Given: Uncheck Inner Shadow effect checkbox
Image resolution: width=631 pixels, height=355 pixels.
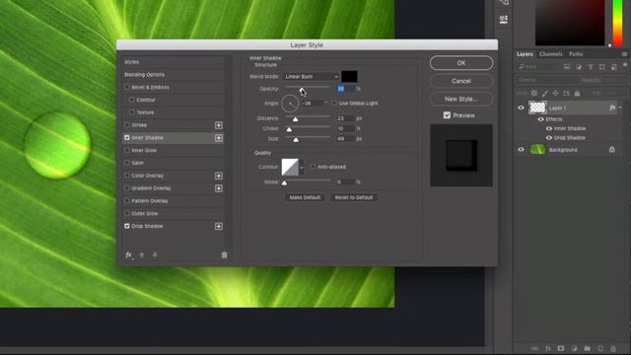Looking at the screenshot, I should 127,138.
